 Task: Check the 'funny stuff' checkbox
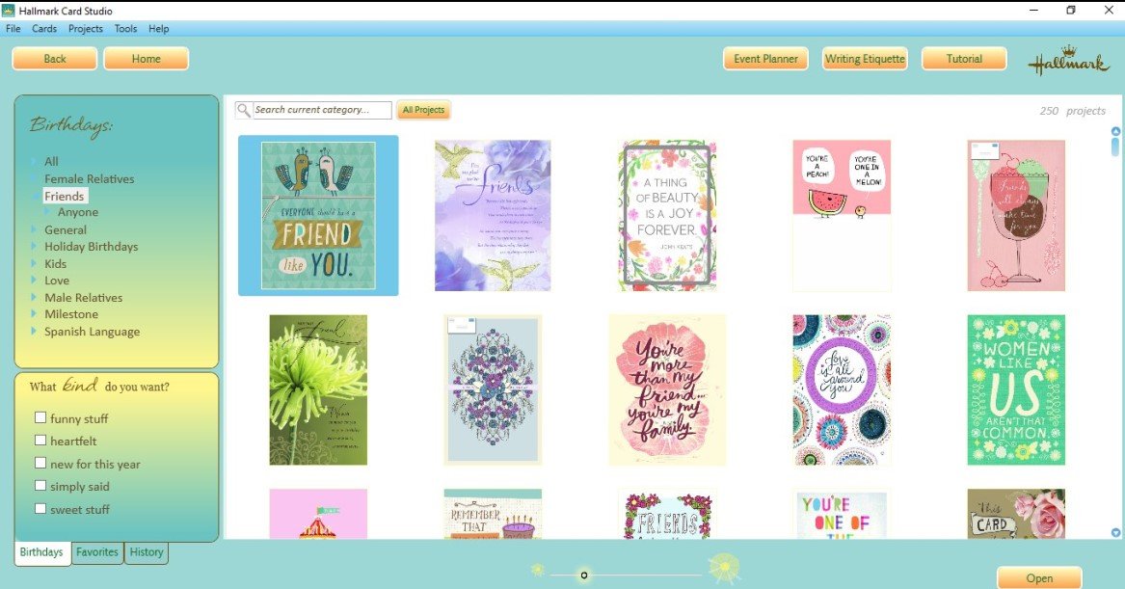pyautogui.click(x=40, y=417)
